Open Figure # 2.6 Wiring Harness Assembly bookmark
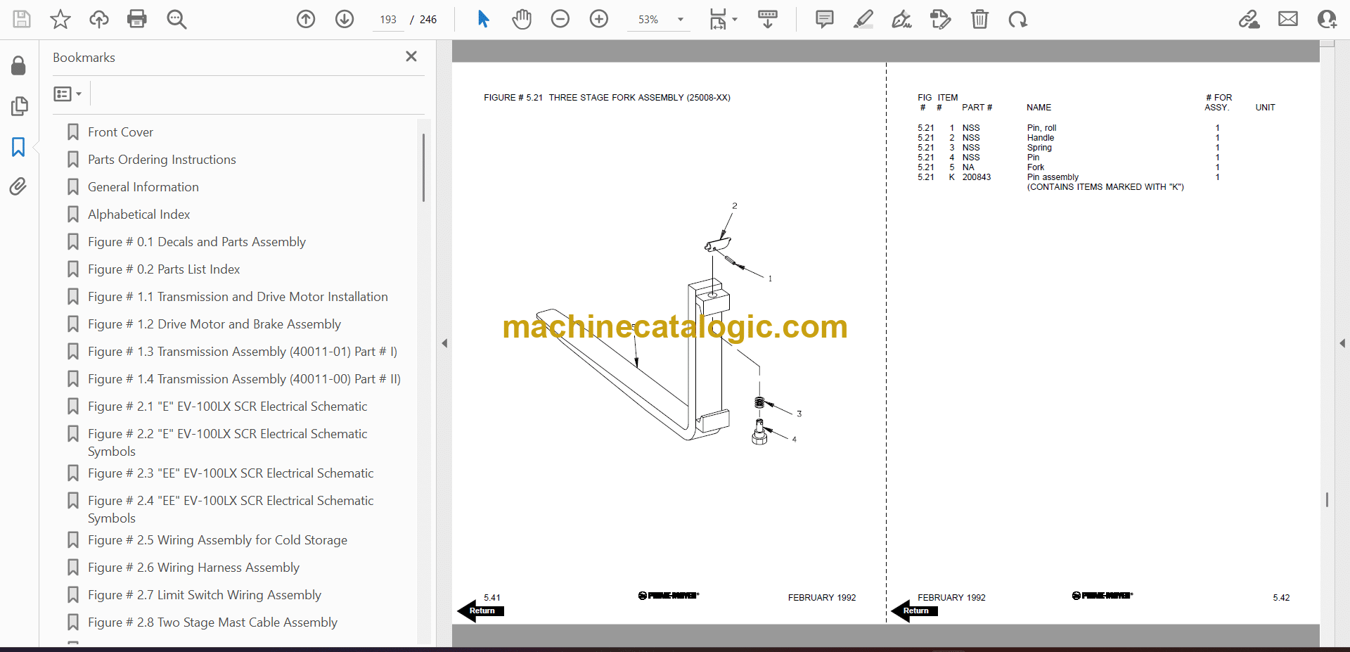The height and width of the screenshot is (652, 1350). click(x=193, y=568)
